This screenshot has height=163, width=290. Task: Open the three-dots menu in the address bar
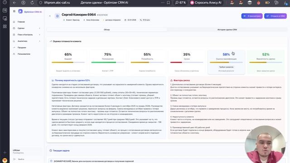[x=163, y=3]
